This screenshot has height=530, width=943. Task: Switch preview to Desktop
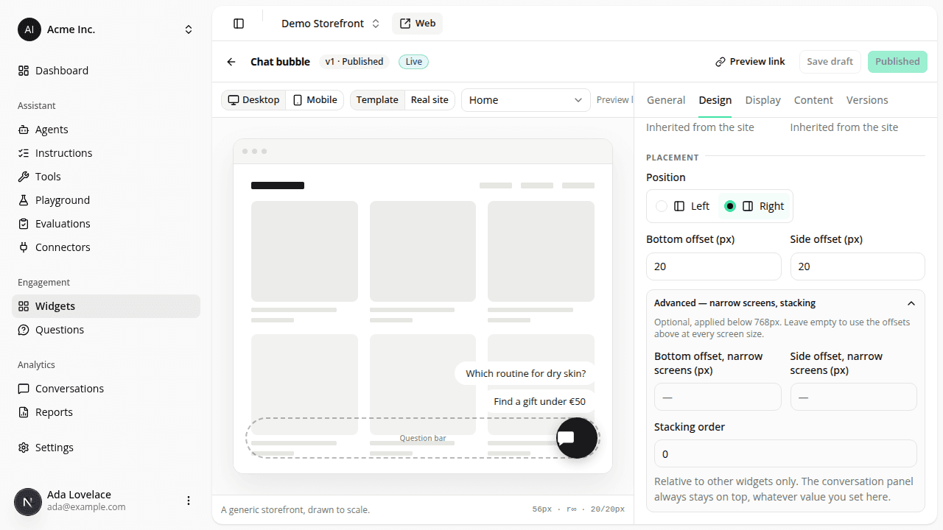pos(253,100)
